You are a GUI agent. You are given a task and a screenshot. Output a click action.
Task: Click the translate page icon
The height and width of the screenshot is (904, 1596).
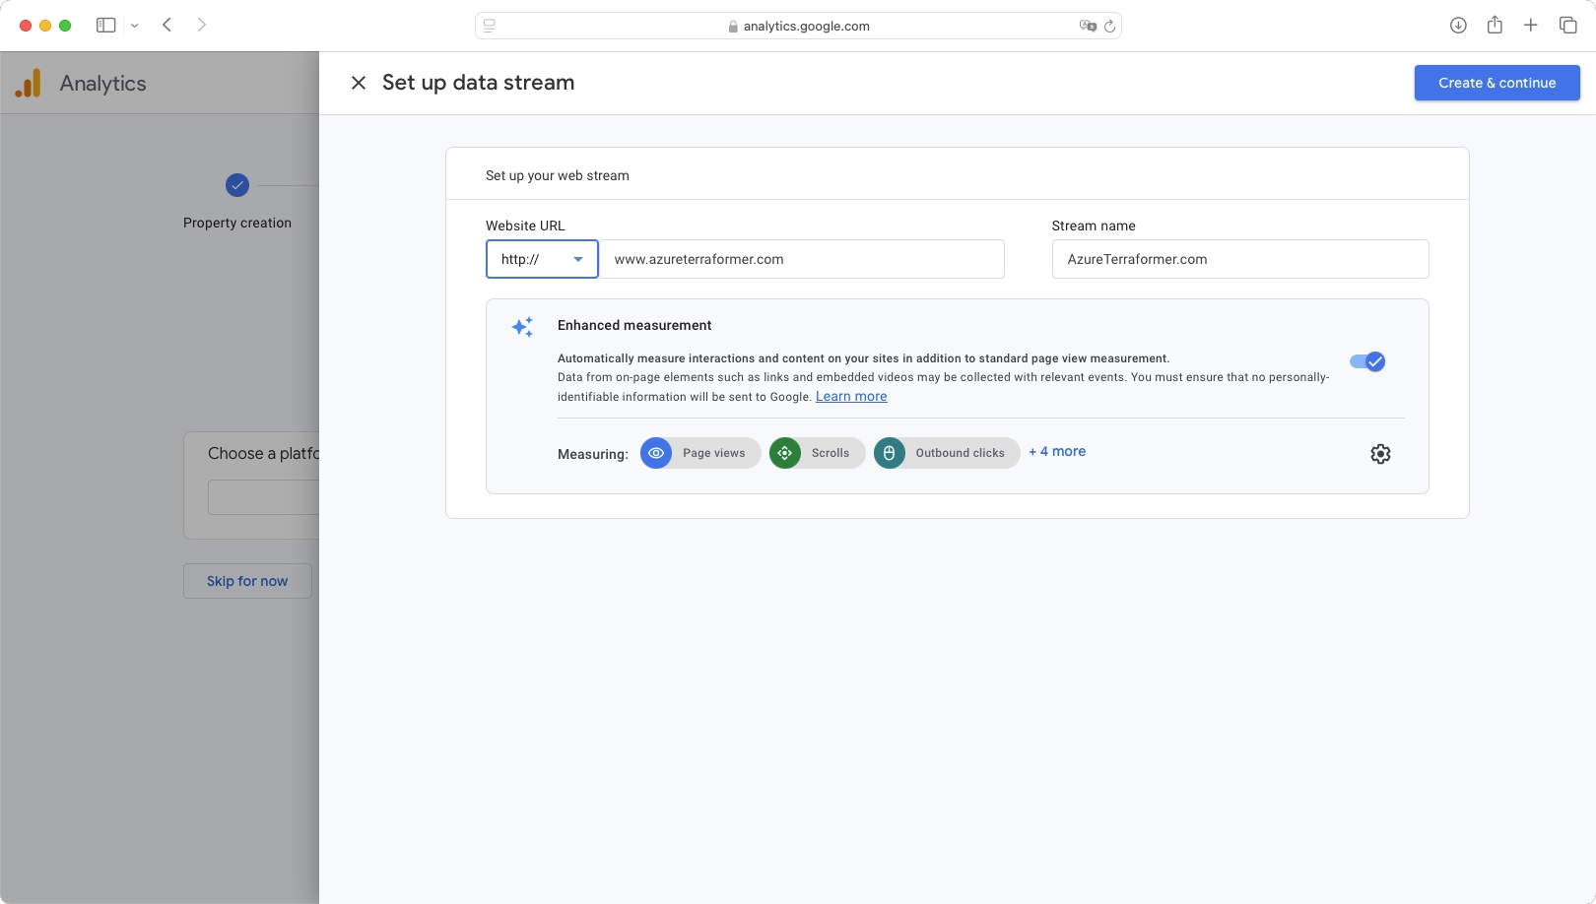point(1088,26)
